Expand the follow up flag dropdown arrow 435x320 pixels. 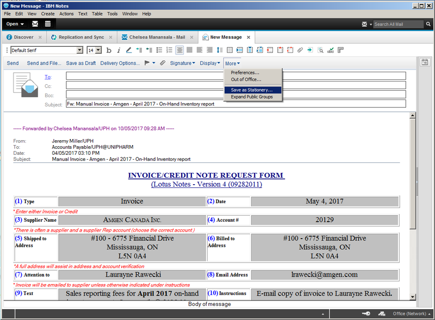pos(154,63)
